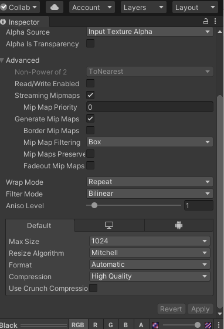
Task: Select the Android platform override tab
Action: (179, 225)
